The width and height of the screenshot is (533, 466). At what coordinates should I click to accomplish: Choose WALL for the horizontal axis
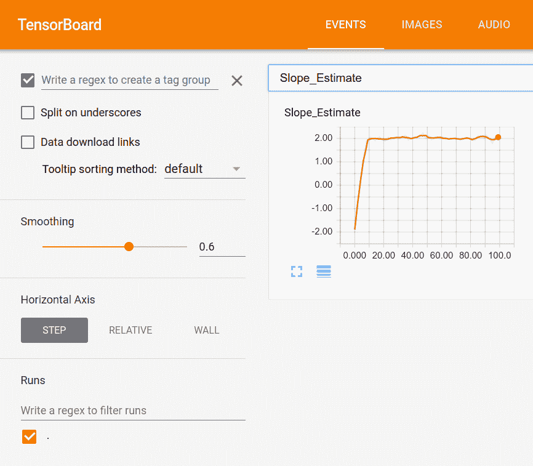pos(206,330)
